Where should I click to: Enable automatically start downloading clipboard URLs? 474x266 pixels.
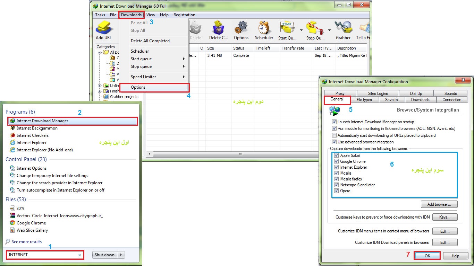(335, 135)
